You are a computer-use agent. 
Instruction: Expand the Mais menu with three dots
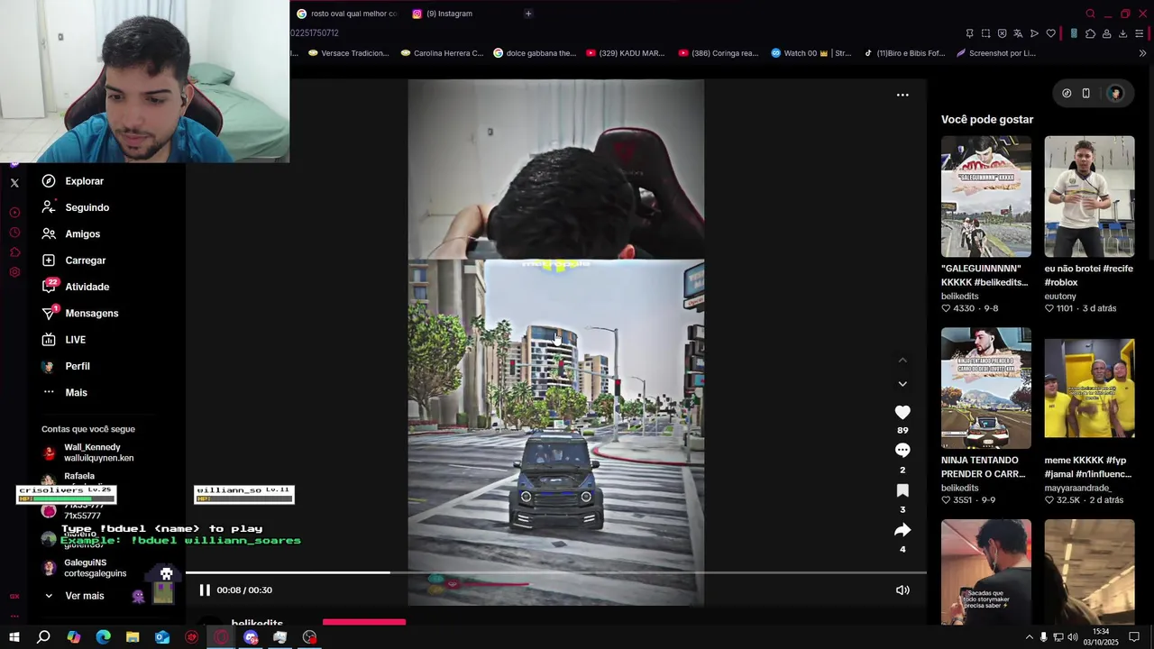click(x=64, y=392)
